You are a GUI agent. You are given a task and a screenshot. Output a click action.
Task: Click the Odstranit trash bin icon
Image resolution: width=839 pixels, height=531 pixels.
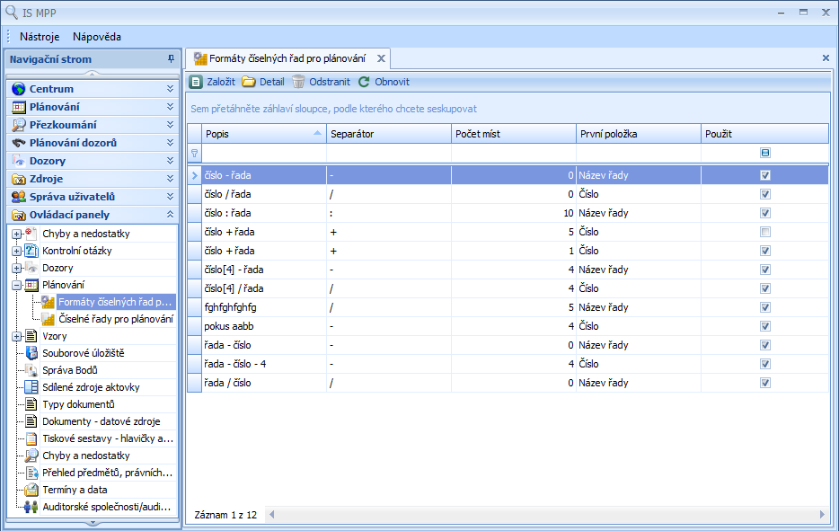tap(298, 82)
